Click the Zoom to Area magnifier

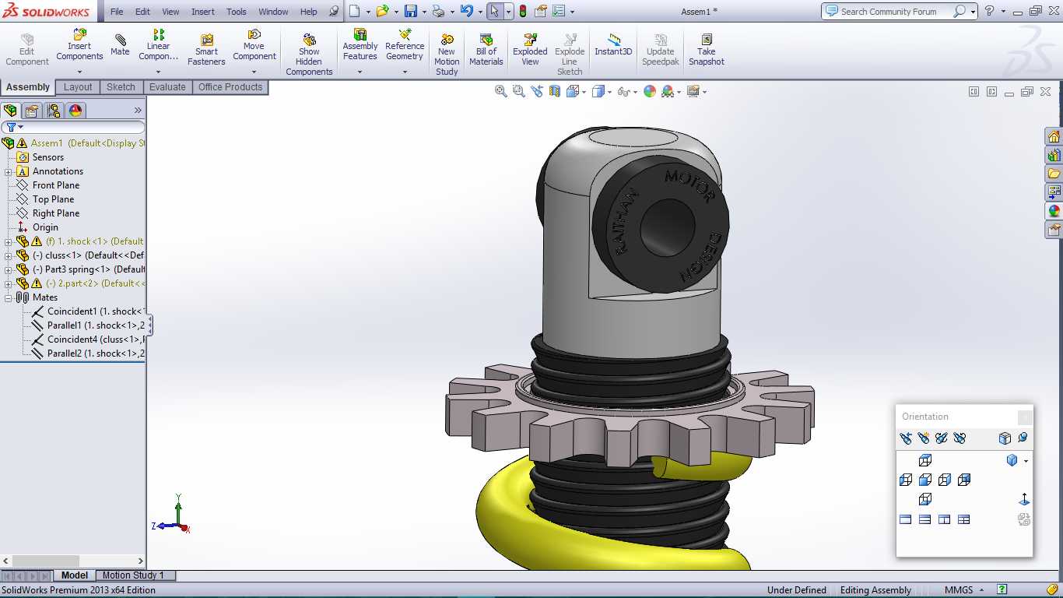coord(519,91)
